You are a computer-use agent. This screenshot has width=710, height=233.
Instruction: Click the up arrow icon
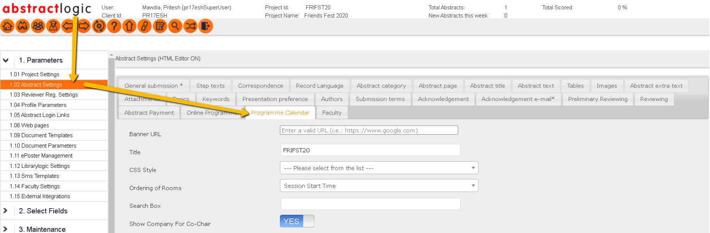(x=129, y=26)
